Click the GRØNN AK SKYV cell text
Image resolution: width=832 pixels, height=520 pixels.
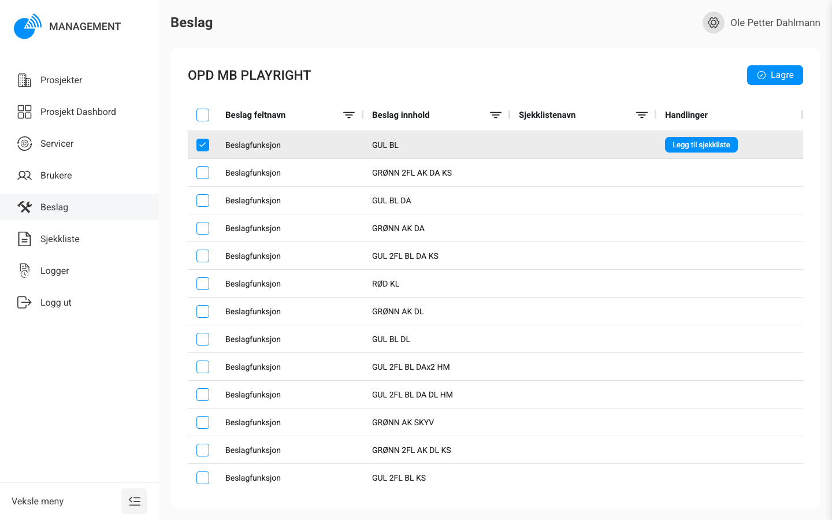pyautogui.click(x=403, y=422)
